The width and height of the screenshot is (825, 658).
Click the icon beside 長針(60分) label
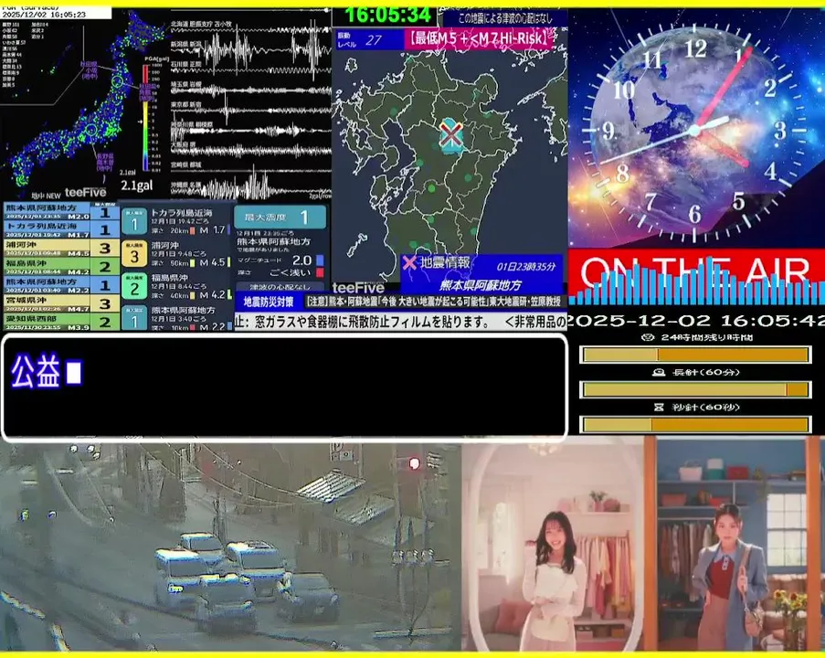point(658,372)
